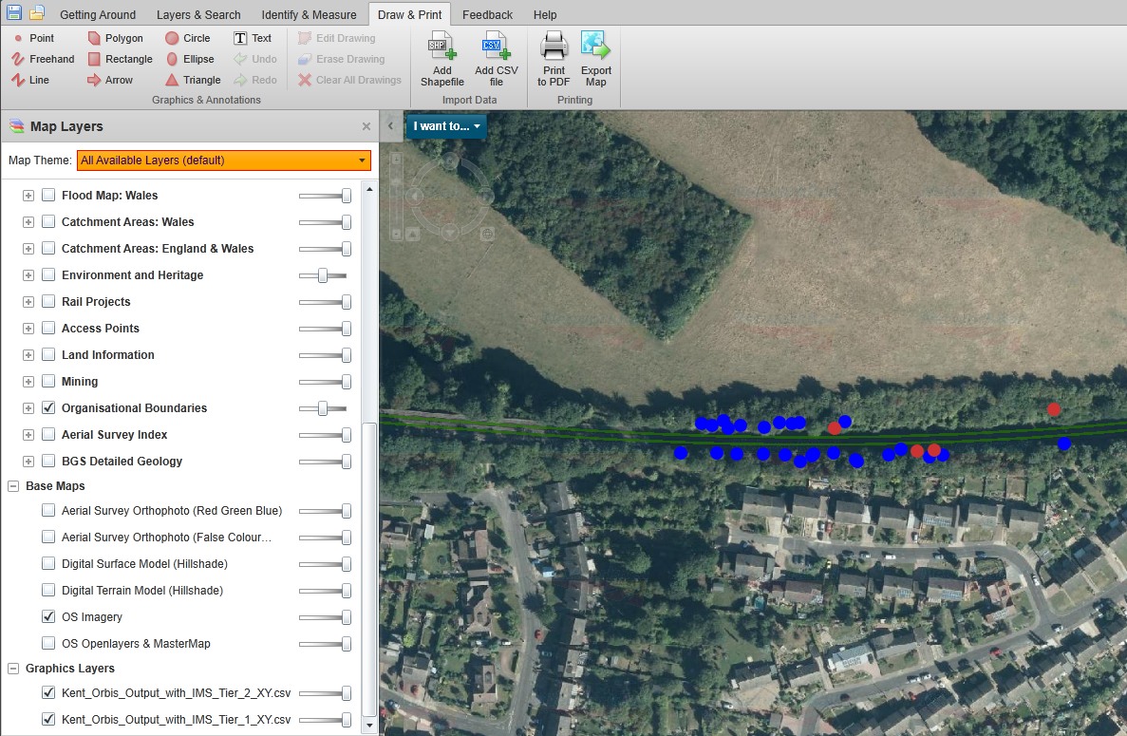Open the 'I want to...' menu button
The height and width of the screenshot is (736, 1127).
click(446, 125)
